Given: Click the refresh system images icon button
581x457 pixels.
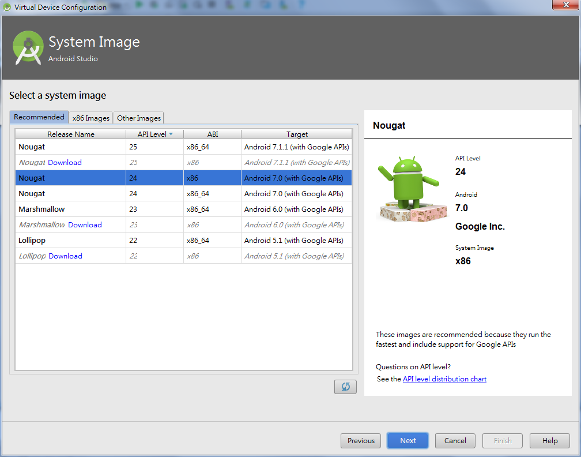Looking at the screenshot, I should 345,387.
